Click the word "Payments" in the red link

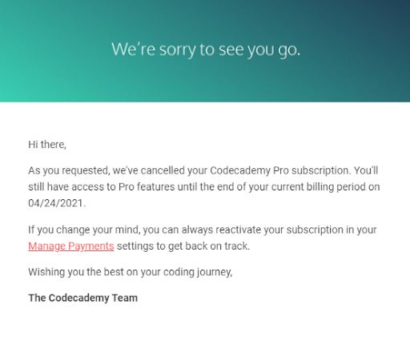pos(91,246)
